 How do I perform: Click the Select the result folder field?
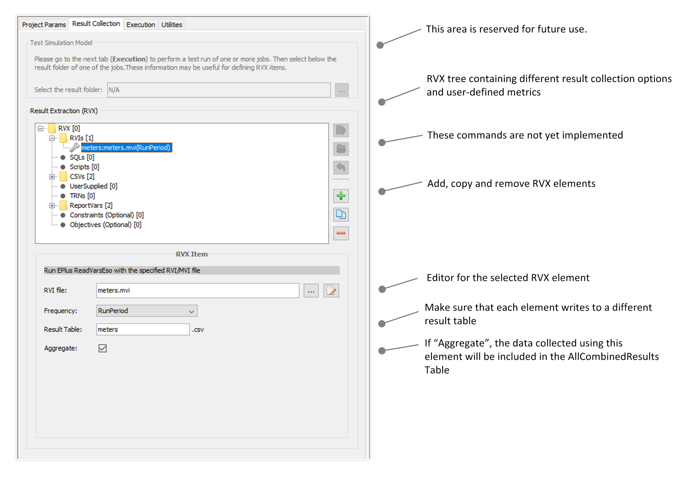219,90
